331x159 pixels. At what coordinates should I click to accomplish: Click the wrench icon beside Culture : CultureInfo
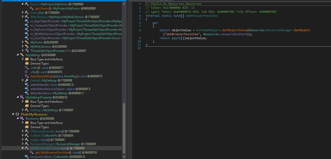[x=27, y=136]
